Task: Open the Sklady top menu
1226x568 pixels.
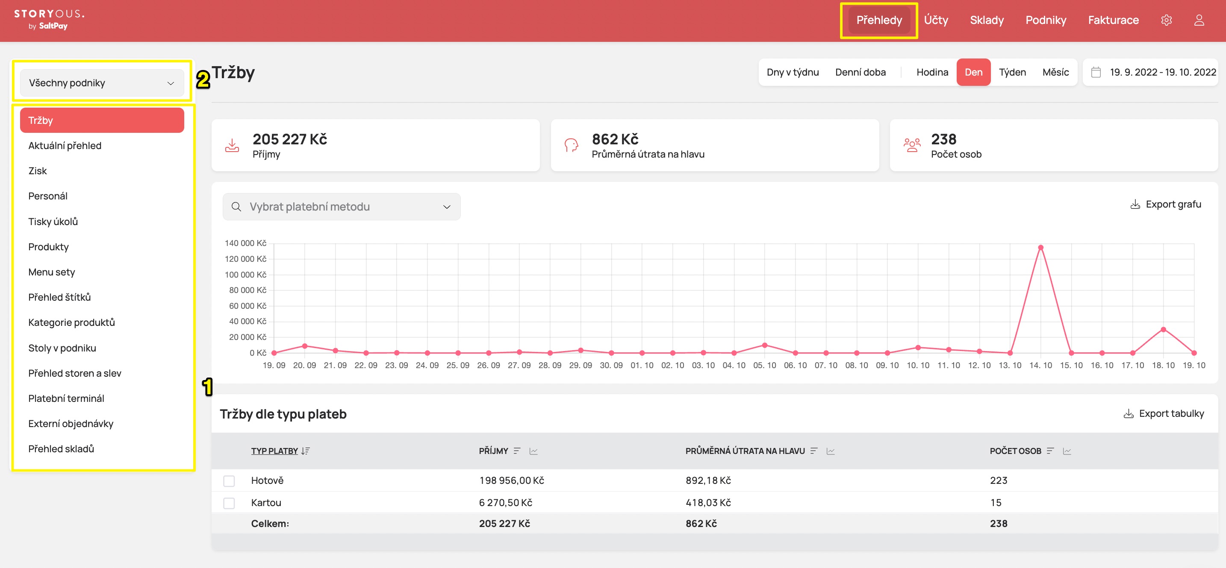Action: coord(987,20)
